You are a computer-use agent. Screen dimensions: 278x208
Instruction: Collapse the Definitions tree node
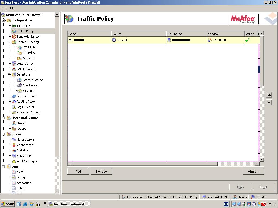coord(9,75)
